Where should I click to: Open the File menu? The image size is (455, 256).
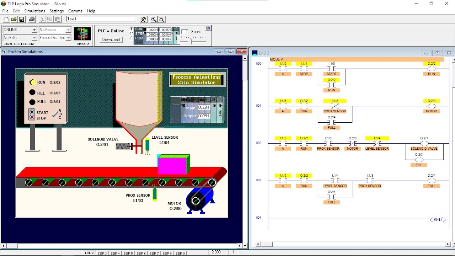click(5, 11)
